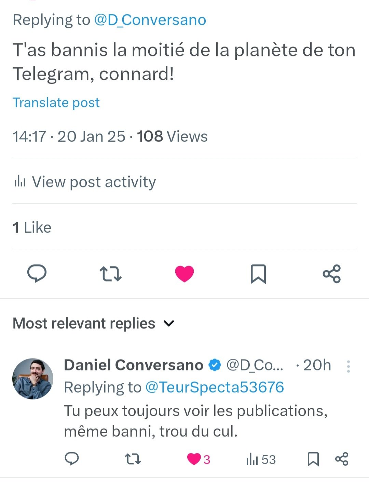Image resolution: width=369 pixels, height=483 pixels.
Task: Share the main post
Action: coord(332,274)
